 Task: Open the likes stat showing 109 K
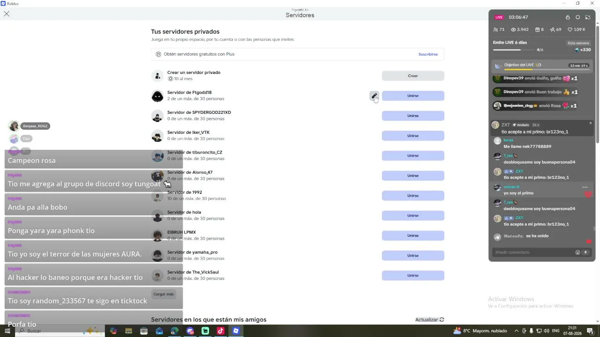(x=577, y=29)
